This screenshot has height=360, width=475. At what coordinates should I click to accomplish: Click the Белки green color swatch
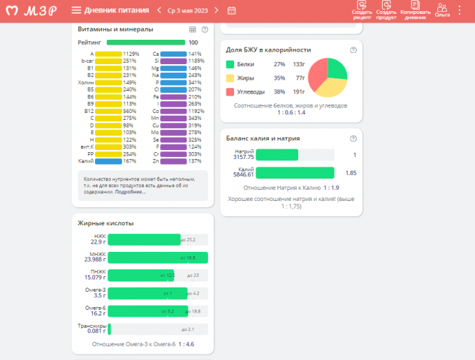coord(231,64)
